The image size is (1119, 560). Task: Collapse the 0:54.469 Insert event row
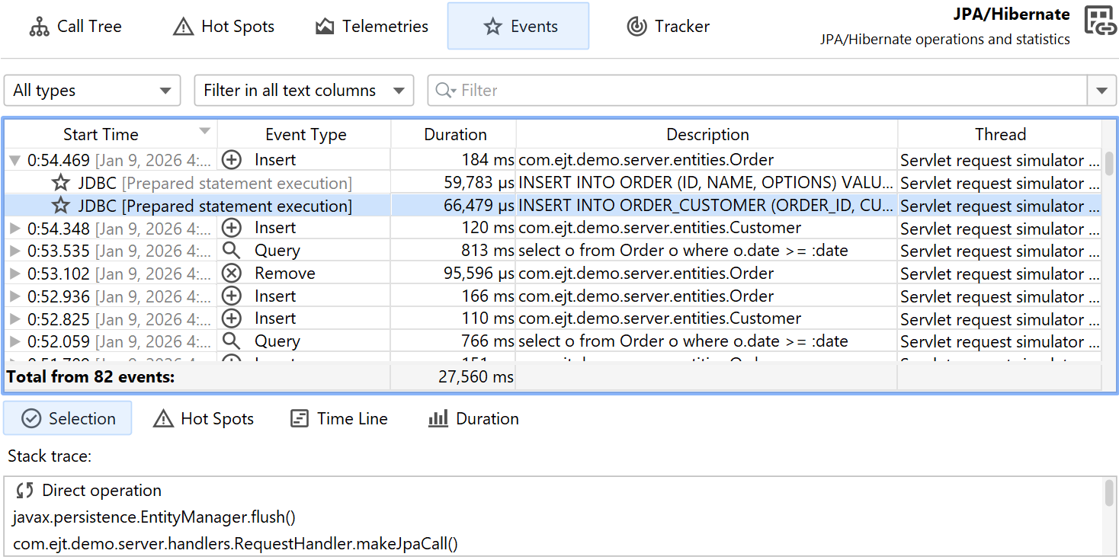click(x=14, y=161)
